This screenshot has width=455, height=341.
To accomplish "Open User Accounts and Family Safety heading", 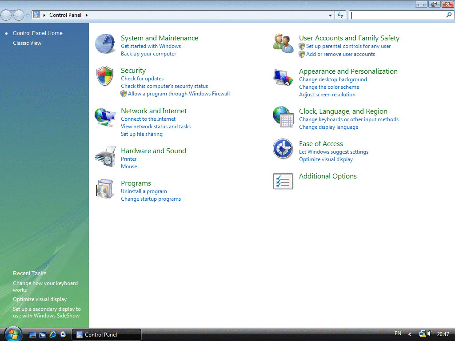I will [x=349, y=38].
